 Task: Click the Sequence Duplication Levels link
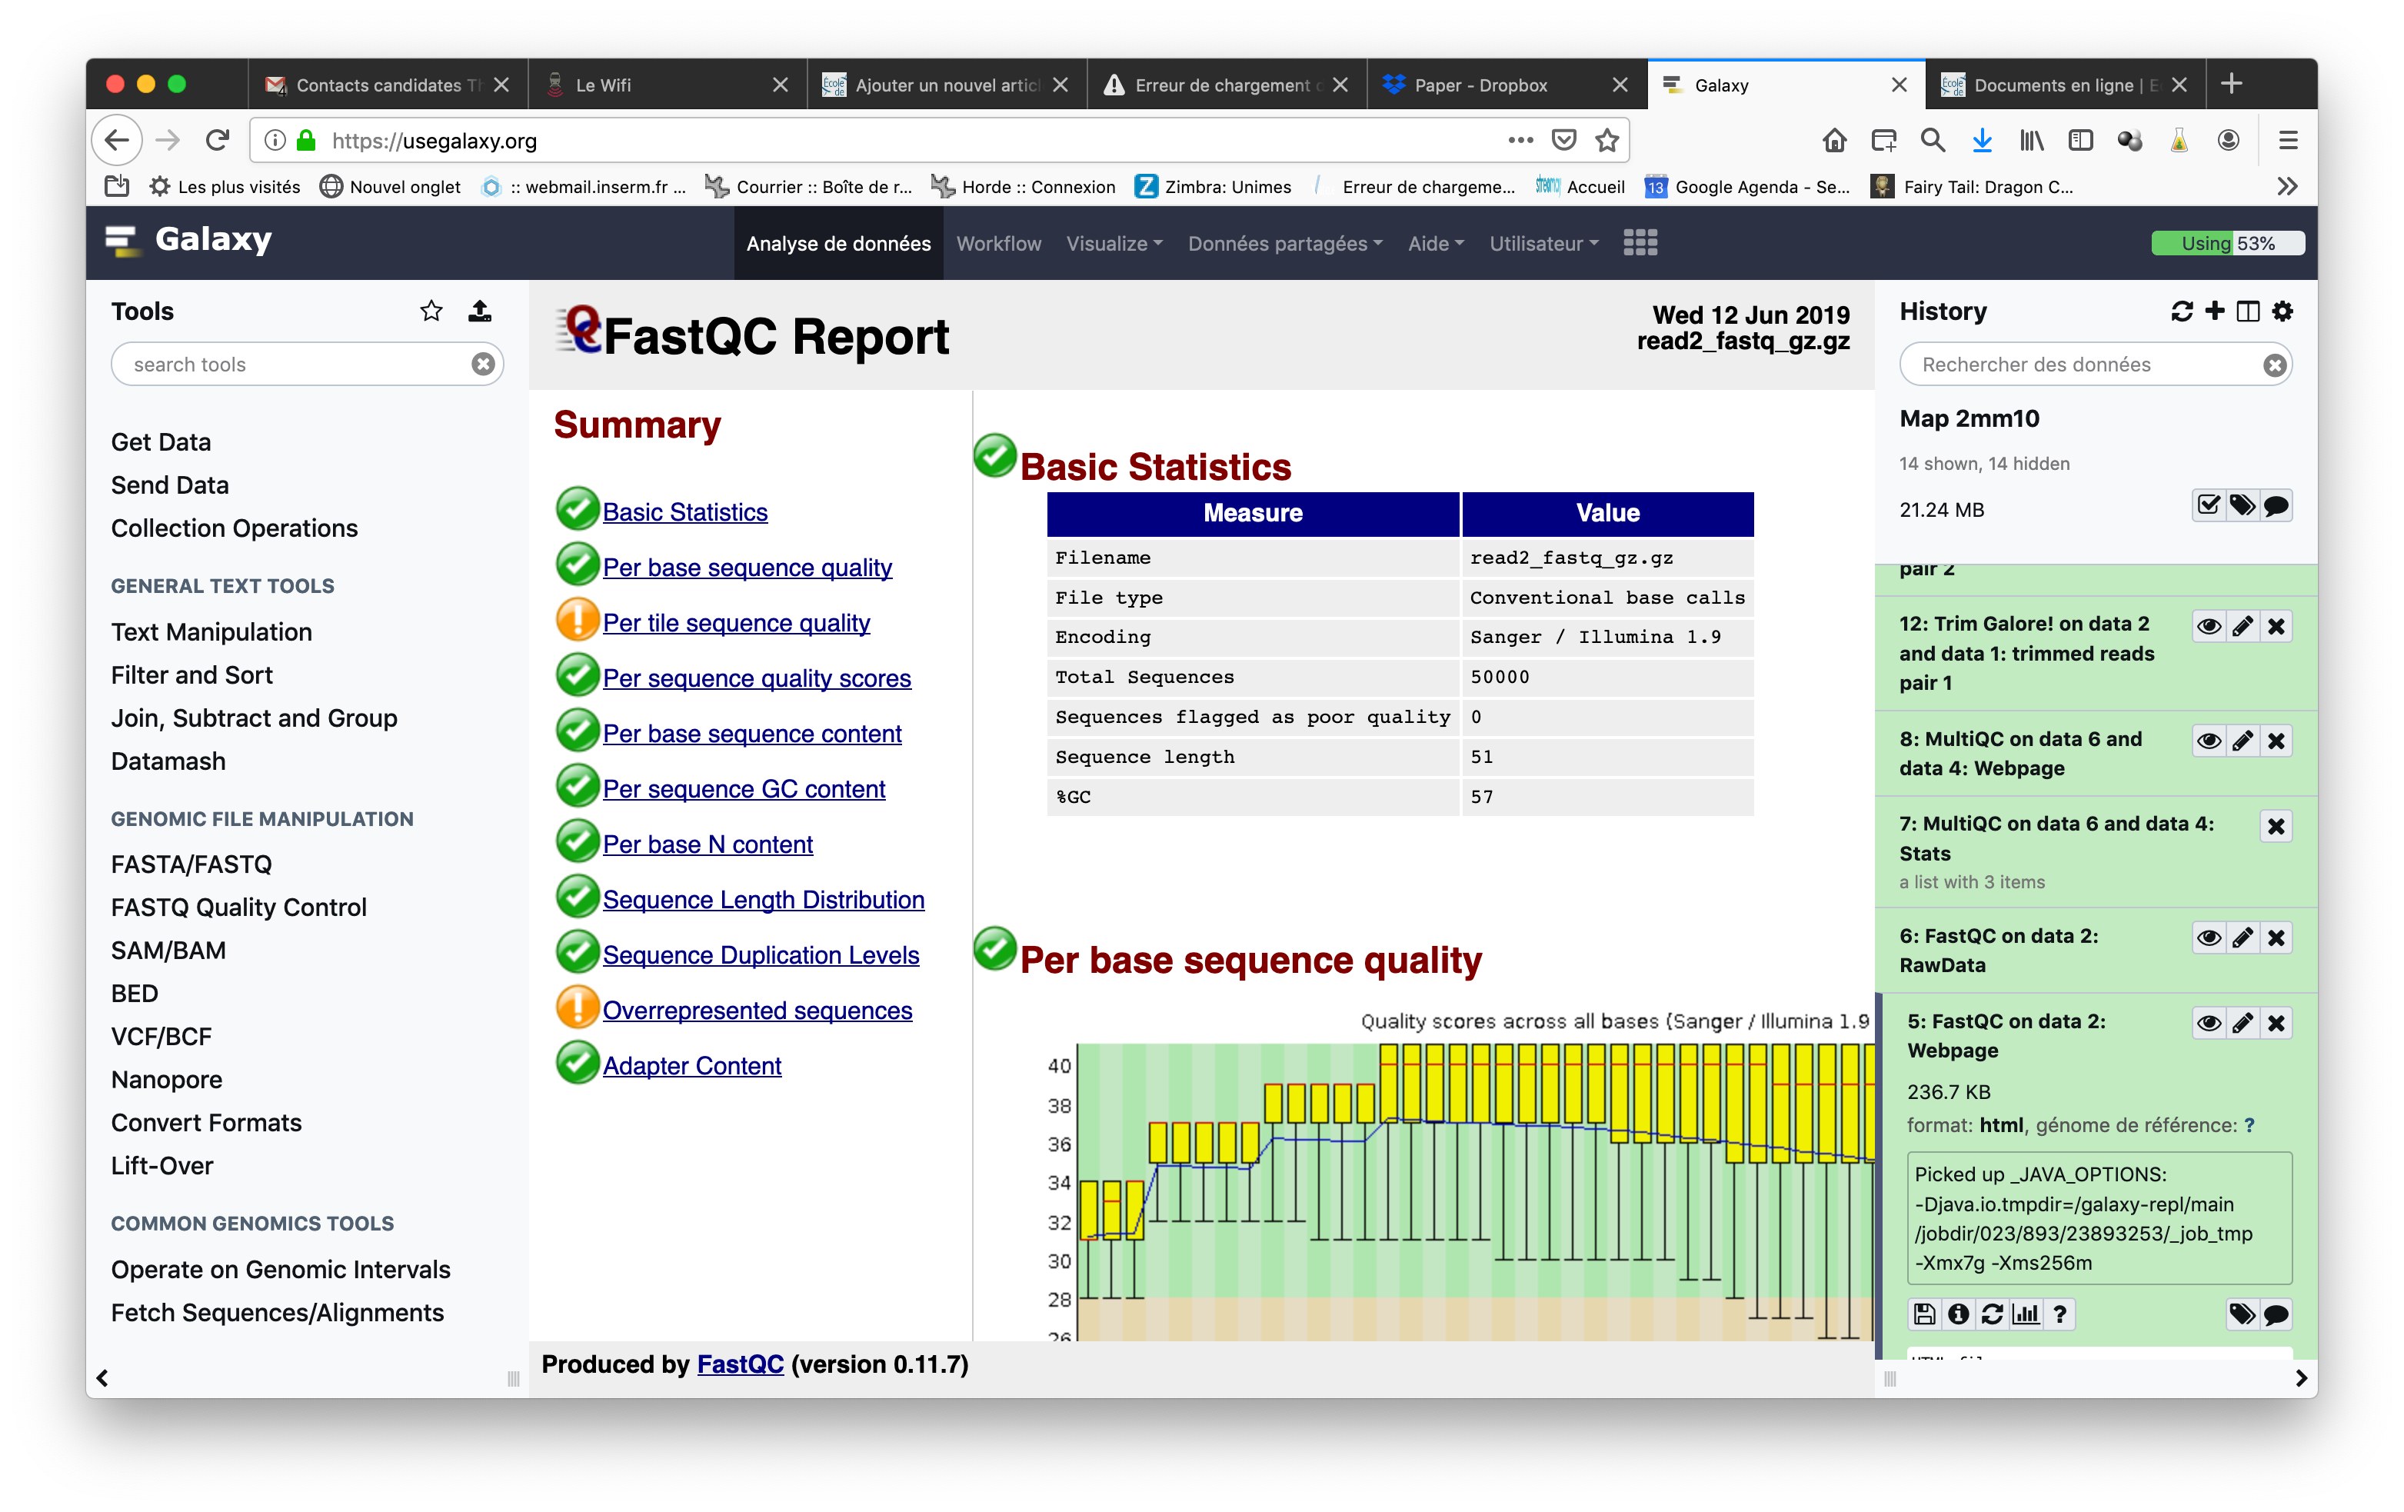tap(761, 954)
